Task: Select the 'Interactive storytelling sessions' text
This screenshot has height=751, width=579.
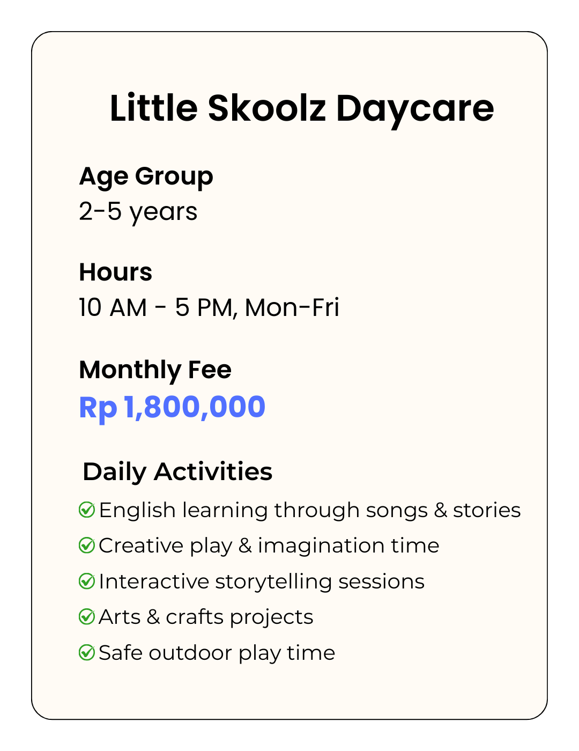Action: tap(262, 581)
